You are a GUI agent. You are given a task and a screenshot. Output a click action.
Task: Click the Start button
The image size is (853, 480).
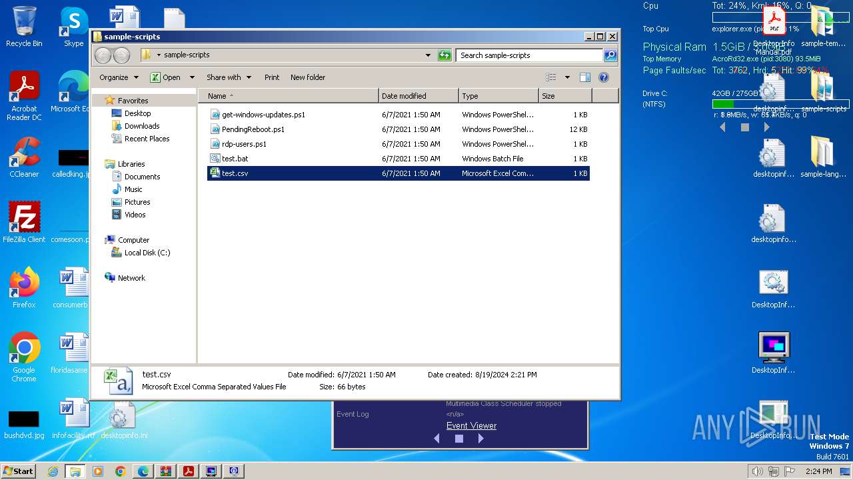(x=19, y=471)
